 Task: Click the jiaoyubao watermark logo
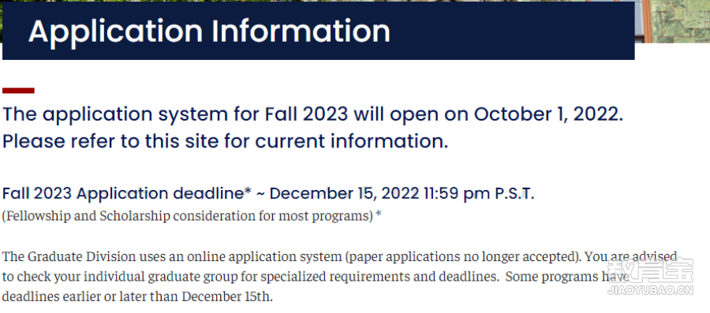tap(650, 270)
